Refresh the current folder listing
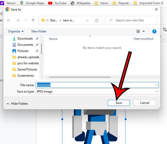Screen dimensions: 167x144 point(97,20)
